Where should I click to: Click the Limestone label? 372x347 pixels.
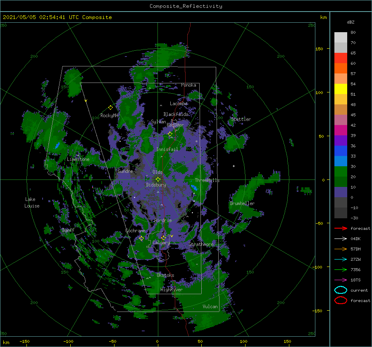[78, 159]
